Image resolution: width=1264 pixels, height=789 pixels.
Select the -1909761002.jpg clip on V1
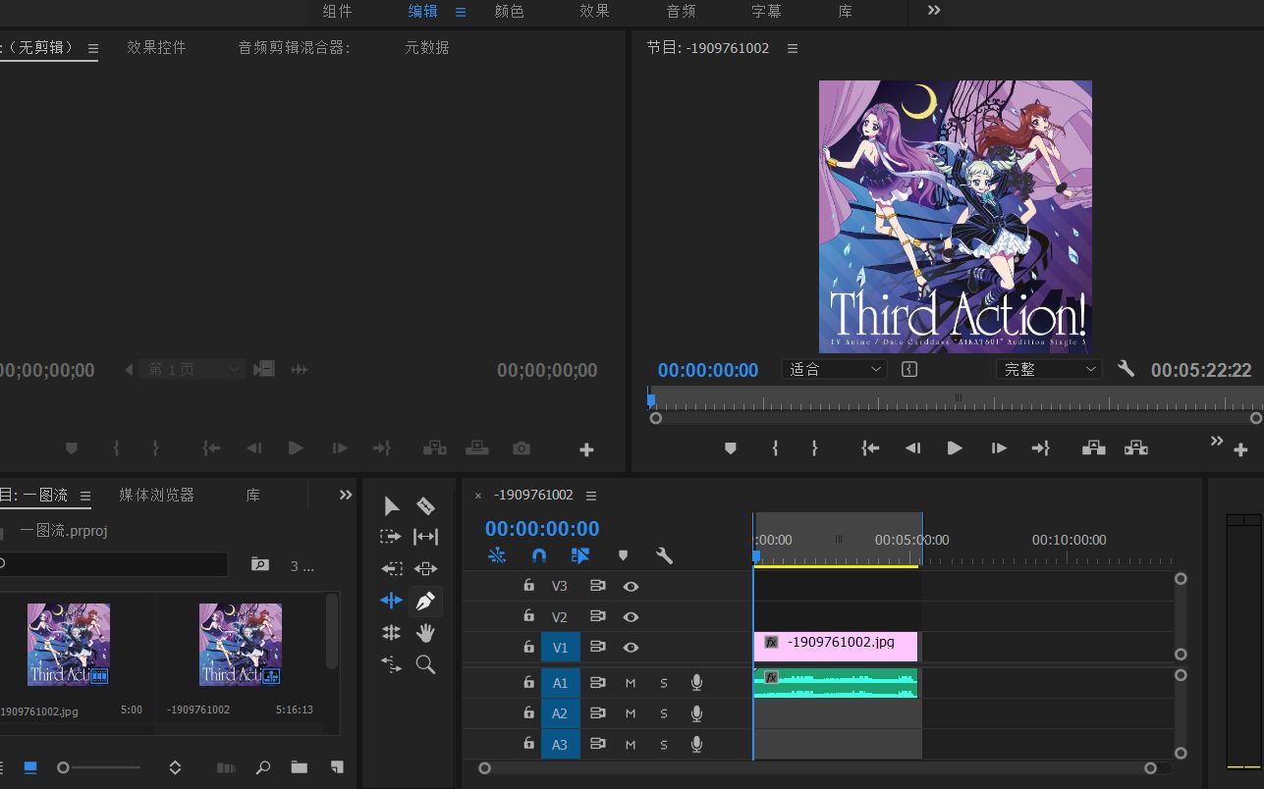836,647
